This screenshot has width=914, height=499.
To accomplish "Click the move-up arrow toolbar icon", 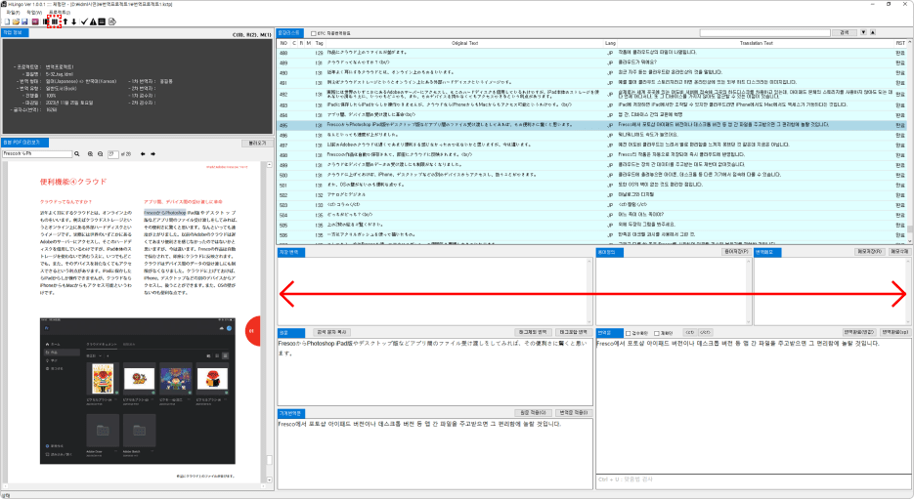I will coord(65,21).
